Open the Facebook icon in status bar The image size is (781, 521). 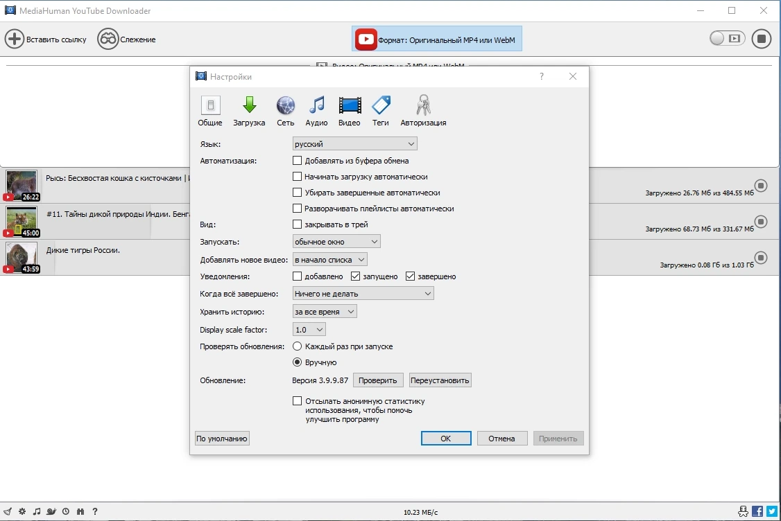click(x=757, y=511)
